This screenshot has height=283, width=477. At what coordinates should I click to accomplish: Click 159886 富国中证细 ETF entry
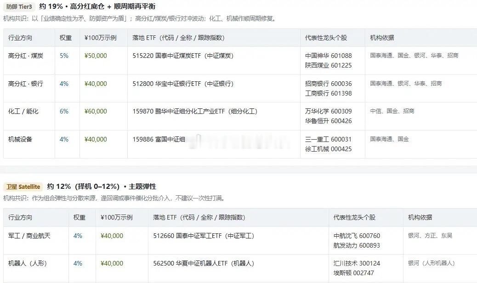tap(159, 139)
